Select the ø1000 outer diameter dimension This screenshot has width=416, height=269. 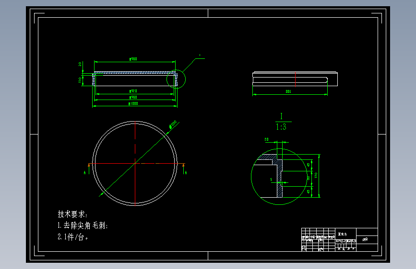[133, 103]
